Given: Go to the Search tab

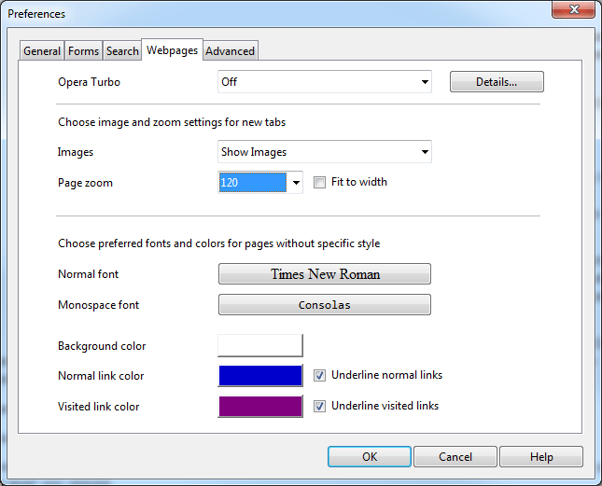Looking at the screenshot, I should (x=122, y=50).
